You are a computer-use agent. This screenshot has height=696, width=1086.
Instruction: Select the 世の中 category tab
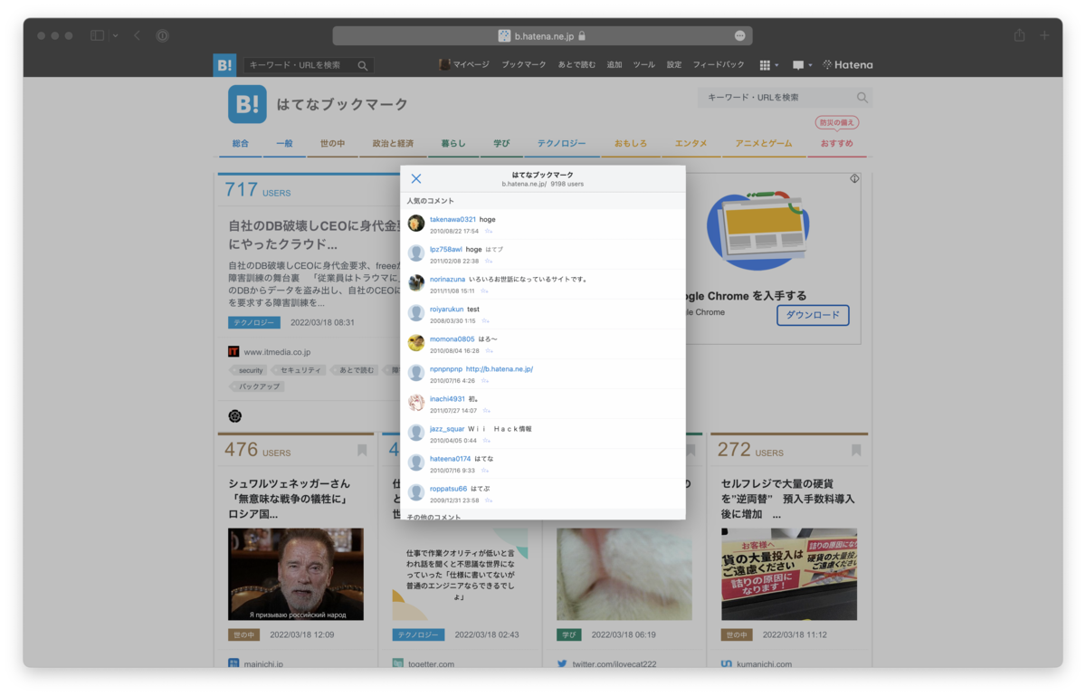pyautogui.click(x=332, y=144)
